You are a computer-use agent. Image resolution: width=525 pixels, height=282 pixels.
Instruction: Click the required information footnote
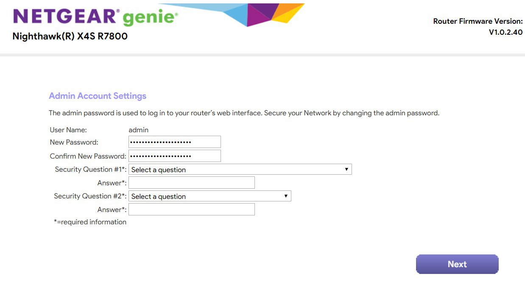90,222
